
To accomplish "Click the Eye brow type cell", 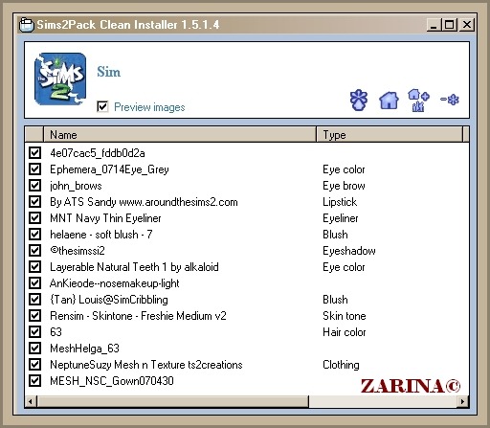I will (344, 186).
